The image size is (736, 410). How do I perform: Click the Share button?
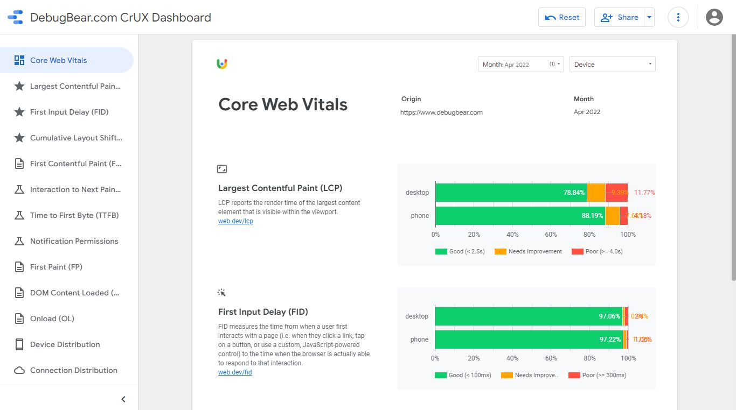pos(619,17)
